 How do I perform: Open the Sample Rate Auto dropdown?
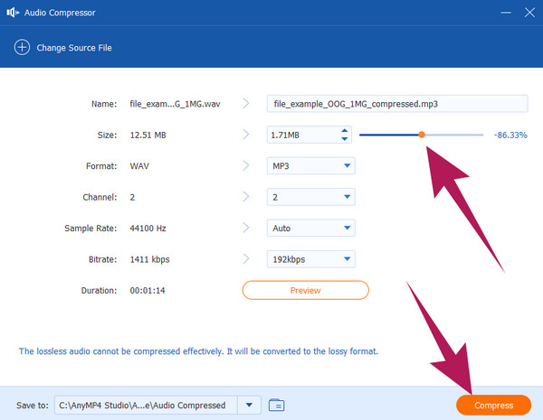[x=311, y=229]
